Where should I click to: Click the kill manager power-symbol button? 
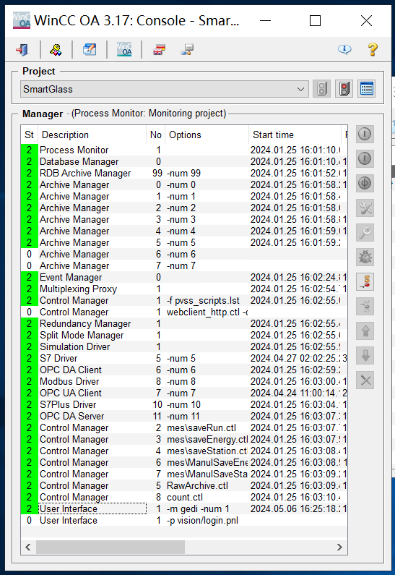(x=365, y=184)
